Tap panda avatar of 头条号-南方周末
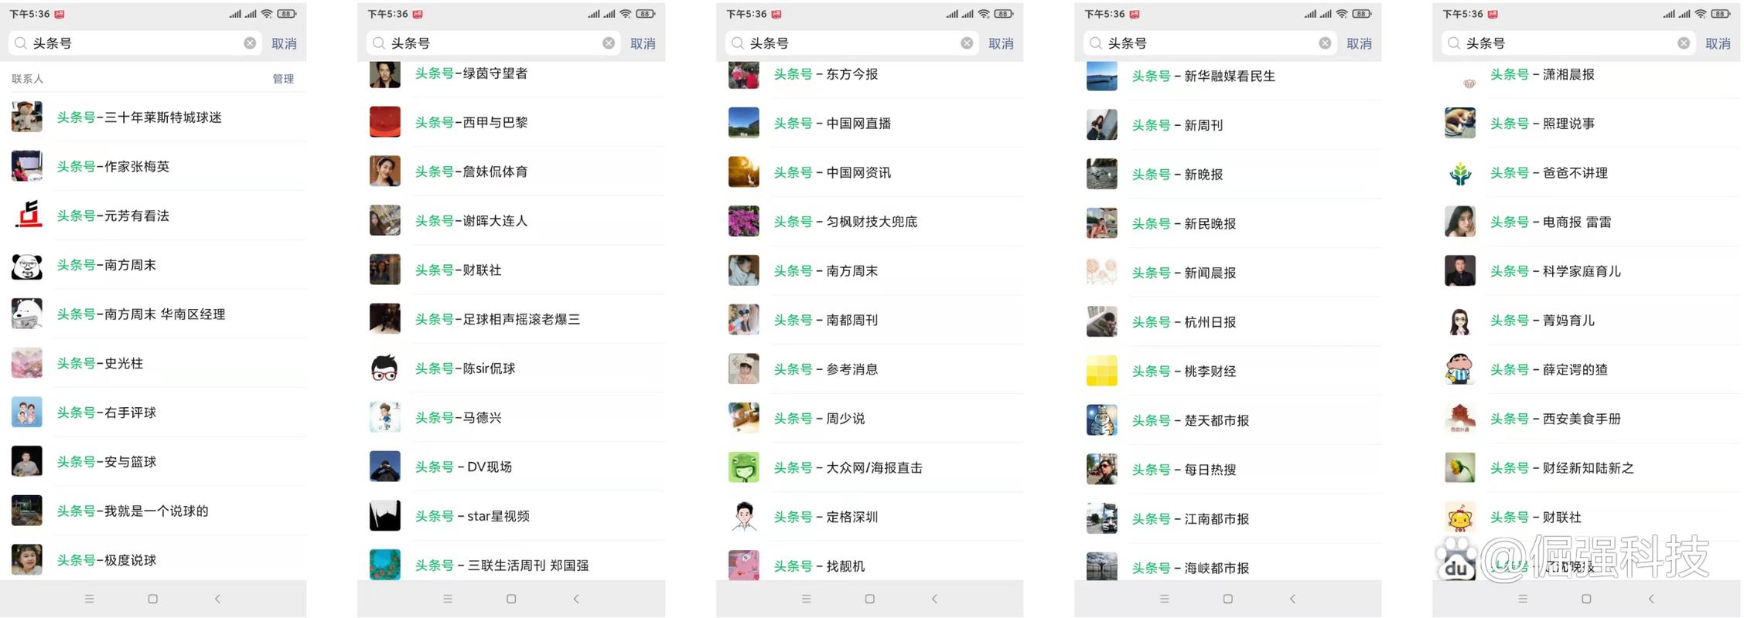Image resolution: width=1744 pixels, height=618 pixels. pyautogui.click(x=27, y=265)
